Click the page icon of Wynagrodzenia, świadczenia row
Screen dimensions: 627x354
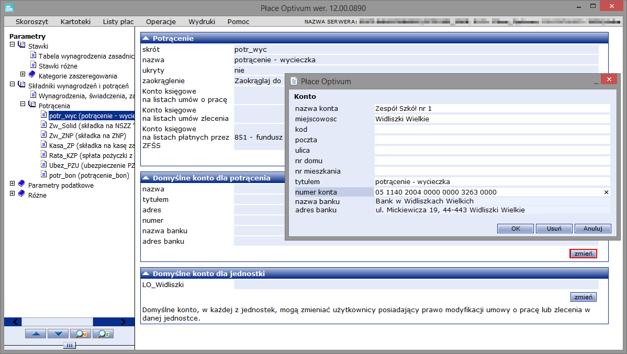33,95
